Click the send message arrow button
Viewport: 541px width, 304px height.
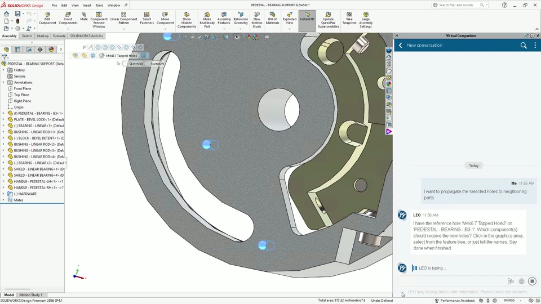[511, 281]
